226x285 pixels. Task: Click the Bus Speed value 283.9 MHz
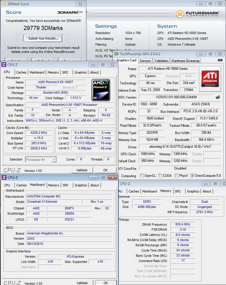39,143
